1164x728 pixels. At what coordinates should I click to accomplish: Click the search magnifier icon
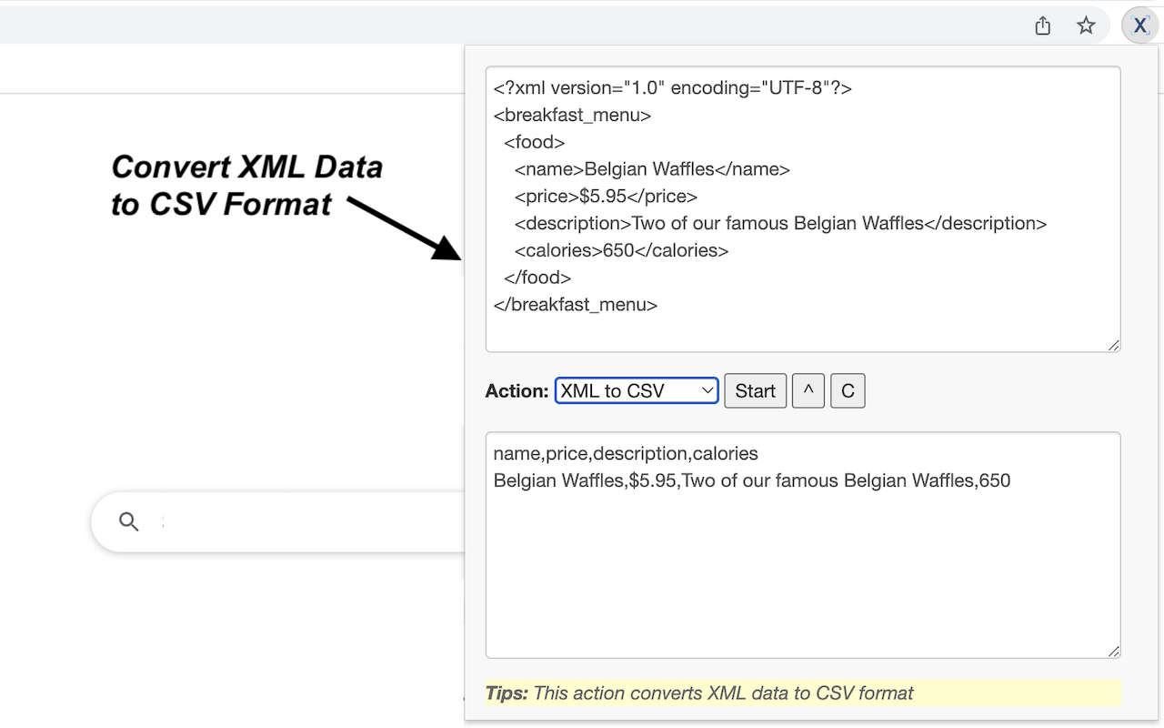129,521
